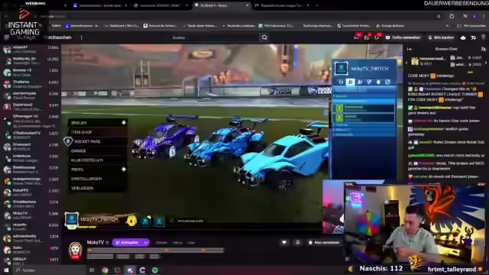
Task: Select the Durchsuchen tab in Twitch header
Action: 58,37
